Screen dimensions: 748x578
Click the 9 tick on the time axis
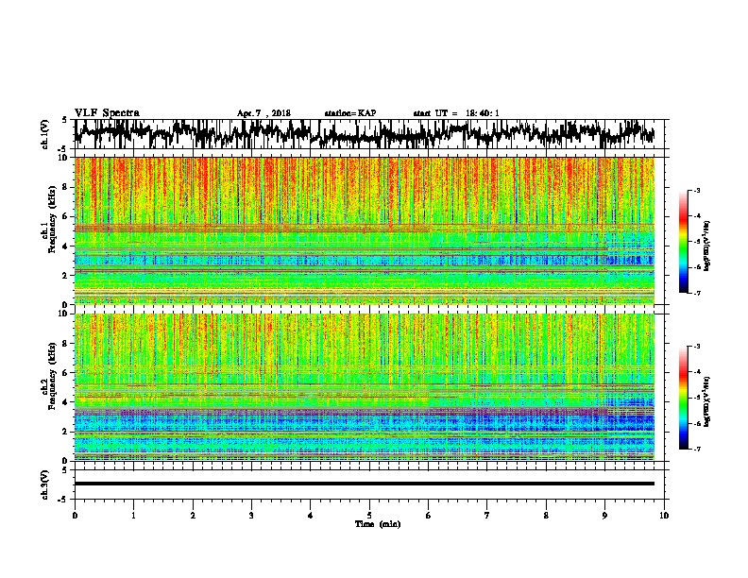[x=604, y=516]
